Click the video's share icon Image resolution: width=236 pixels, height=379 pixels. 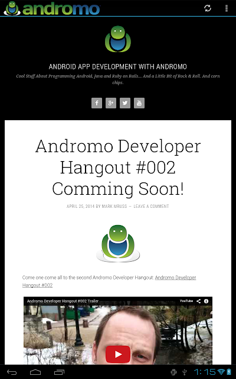click(198, 301)
